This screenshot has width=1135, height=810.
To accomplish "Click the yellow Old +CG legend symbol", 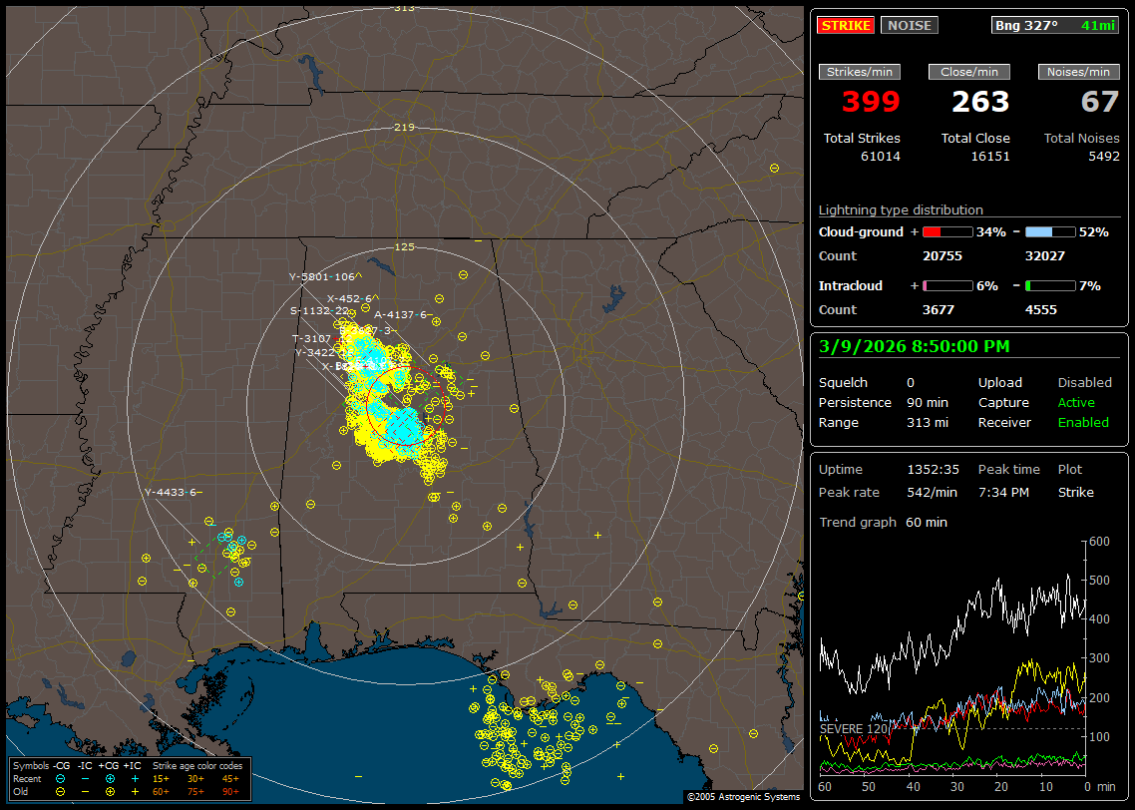I will tap(110, 791).
